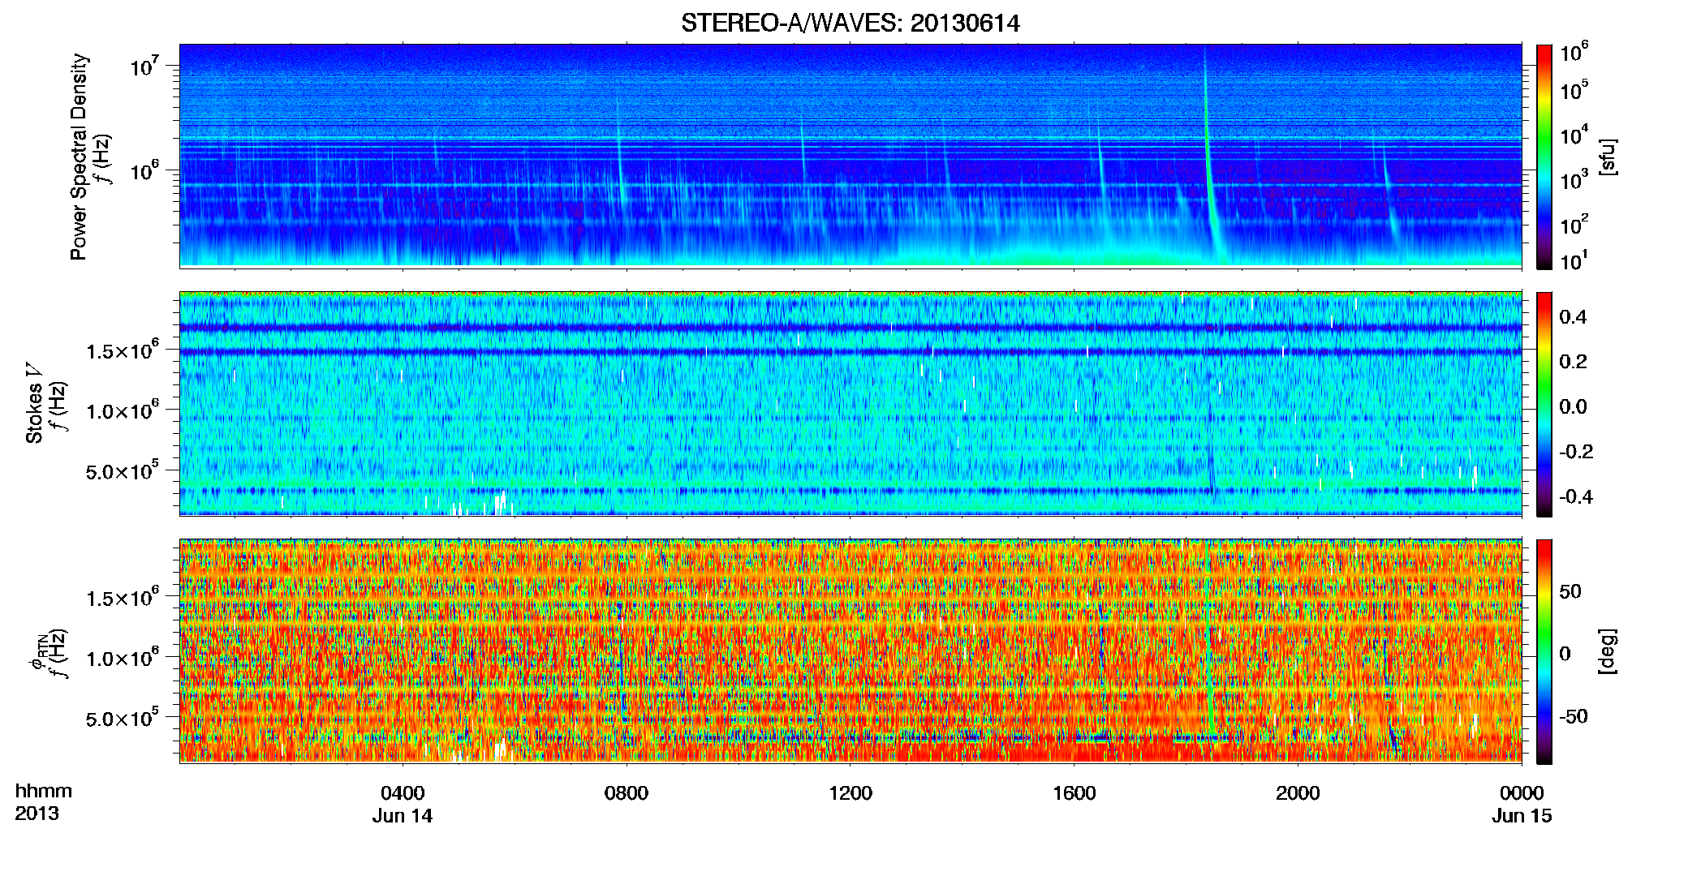This screenshot has height=876, width=1701.
Task: Click the 5.0×10^5 tick of the φRTN panel
Action: click(123, 718)
